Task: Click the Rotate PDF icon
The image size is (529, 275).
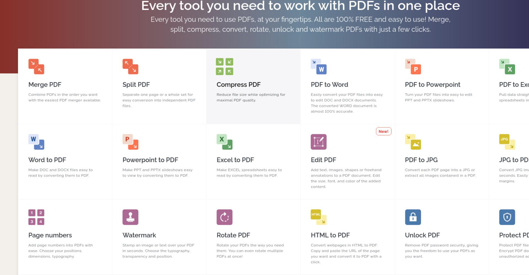Action: (225, 217)
